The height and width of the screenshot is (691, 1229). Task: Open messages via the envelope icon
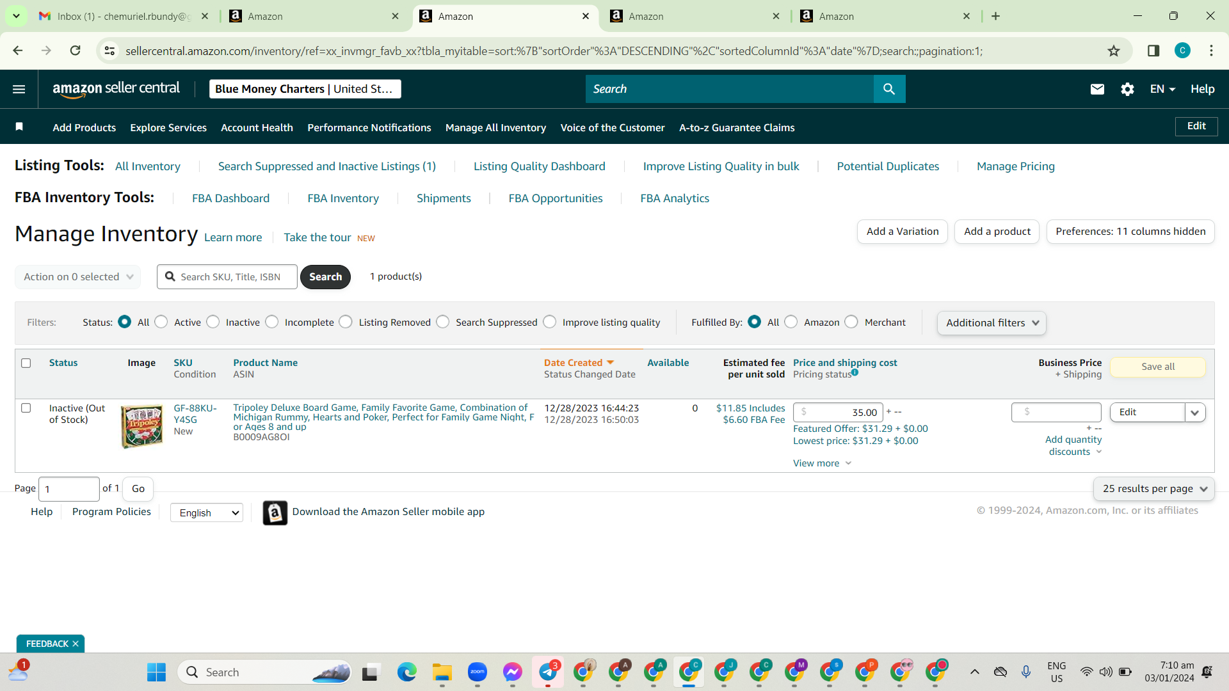(x=1097, y=89)
